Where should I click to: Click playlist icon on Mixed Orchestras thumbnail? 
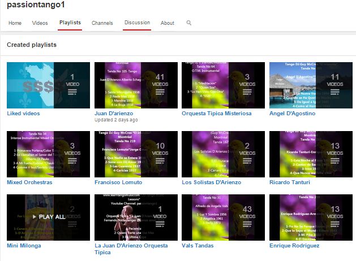click(72, 161)
